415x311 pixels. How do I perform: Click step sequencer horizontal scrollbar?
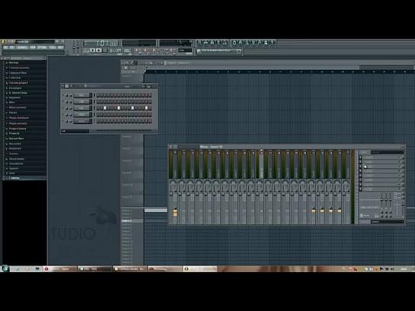(x=124, y=131)
